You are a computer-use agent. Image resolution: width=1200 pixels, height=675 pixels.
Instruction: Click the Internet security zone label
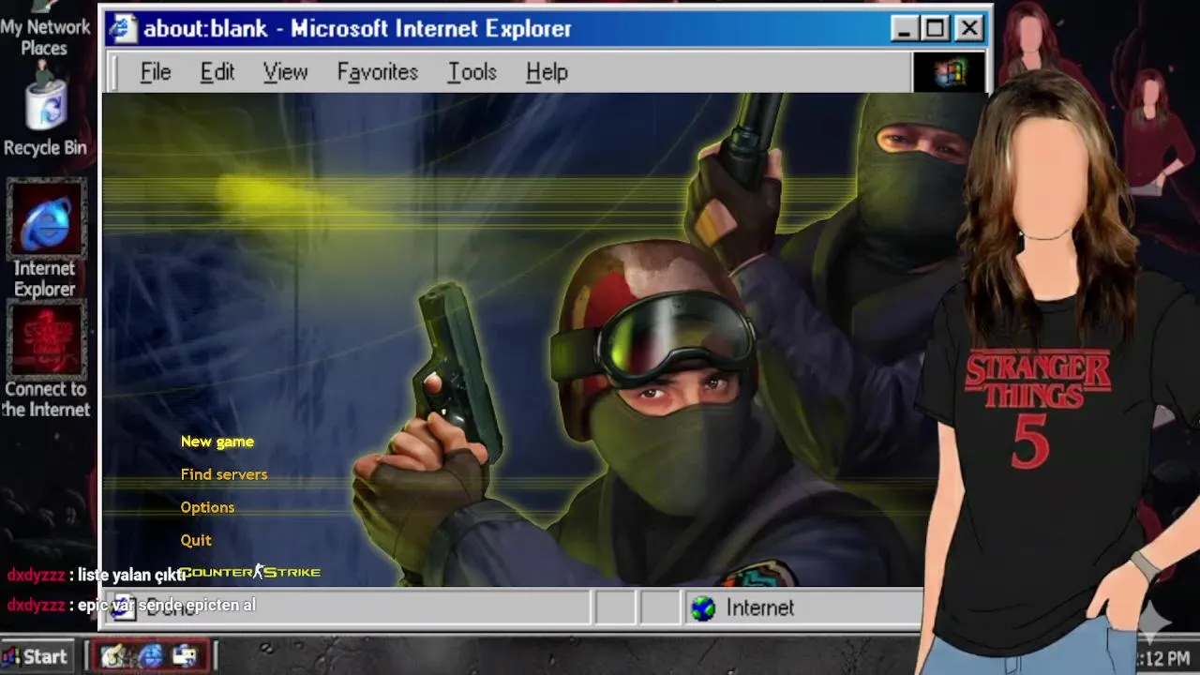[759, 608]
